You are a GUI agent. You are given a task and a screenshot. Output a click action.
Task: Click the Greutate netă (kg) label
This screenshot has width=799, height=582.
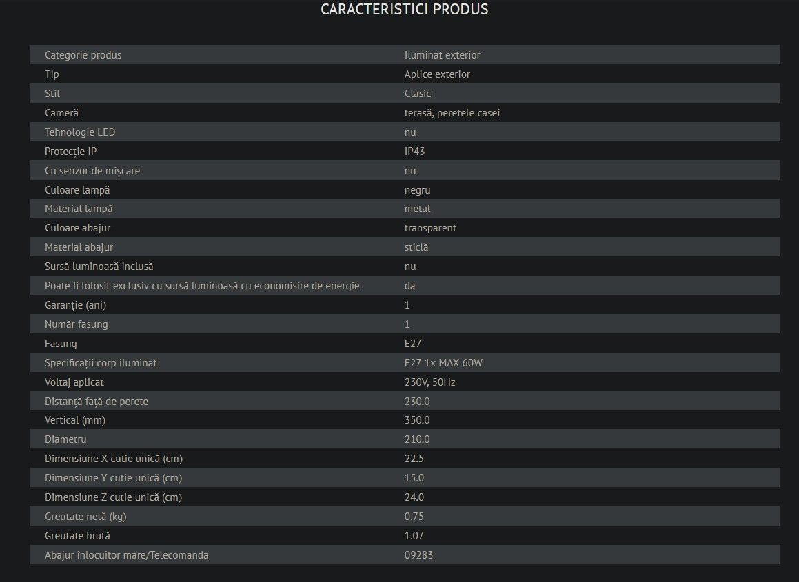tap(85, 517)
